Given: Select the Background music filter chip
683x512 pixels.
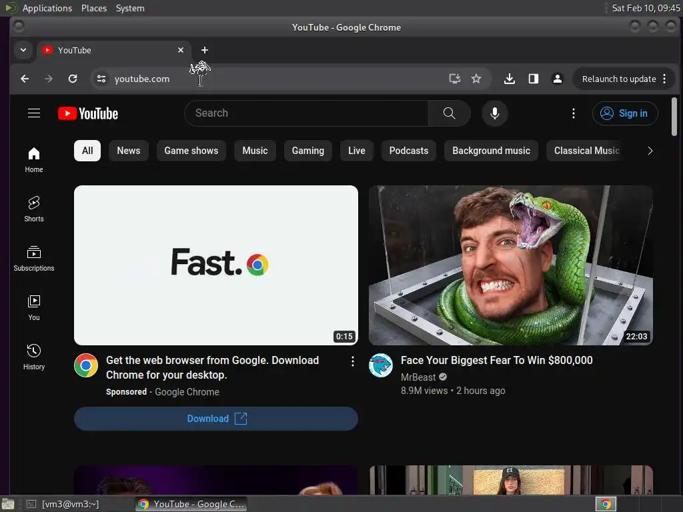Looking at the screenshot, I should tap(491, 151).
